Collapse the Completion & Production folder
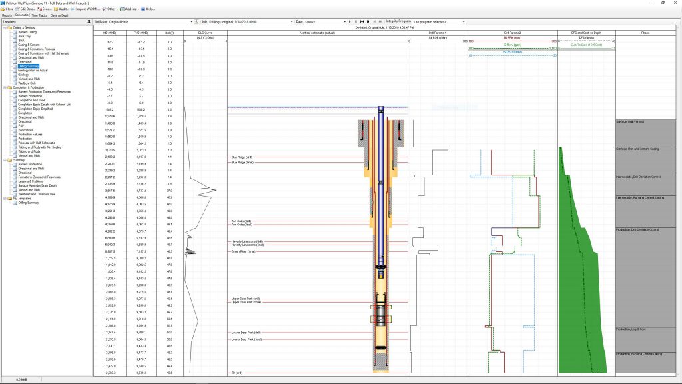This screenshot has width=682, height=384. click(4, 87)
